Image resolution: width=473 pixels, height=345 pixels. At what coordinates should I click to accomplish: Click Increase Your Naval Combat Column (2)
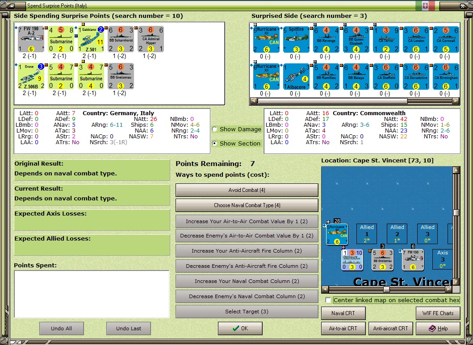click(x=247, y=281)
